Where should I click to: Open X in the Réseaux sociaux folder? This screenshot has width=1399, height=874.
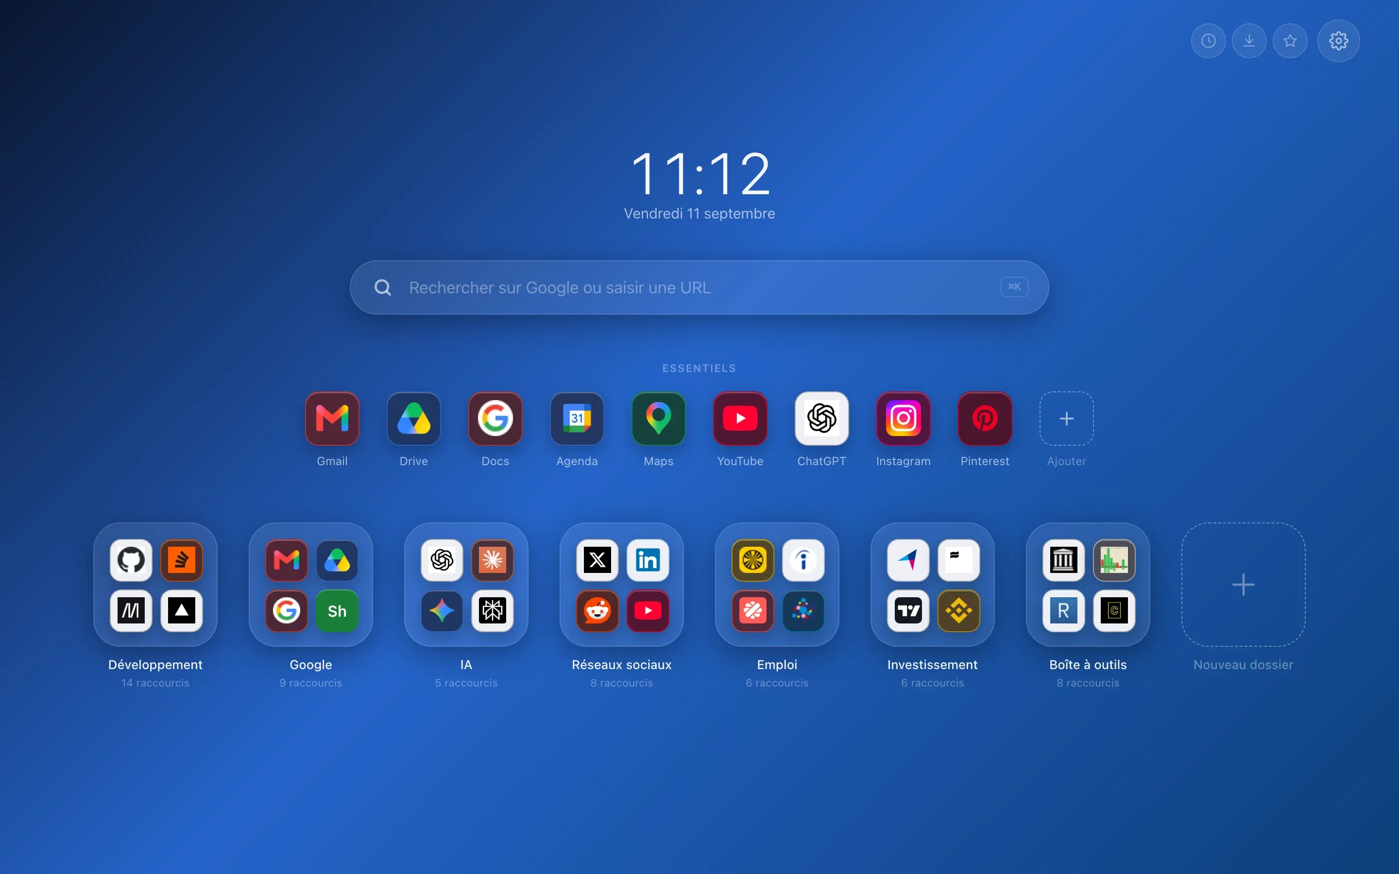pyautogui.click(x=598, y=560)
